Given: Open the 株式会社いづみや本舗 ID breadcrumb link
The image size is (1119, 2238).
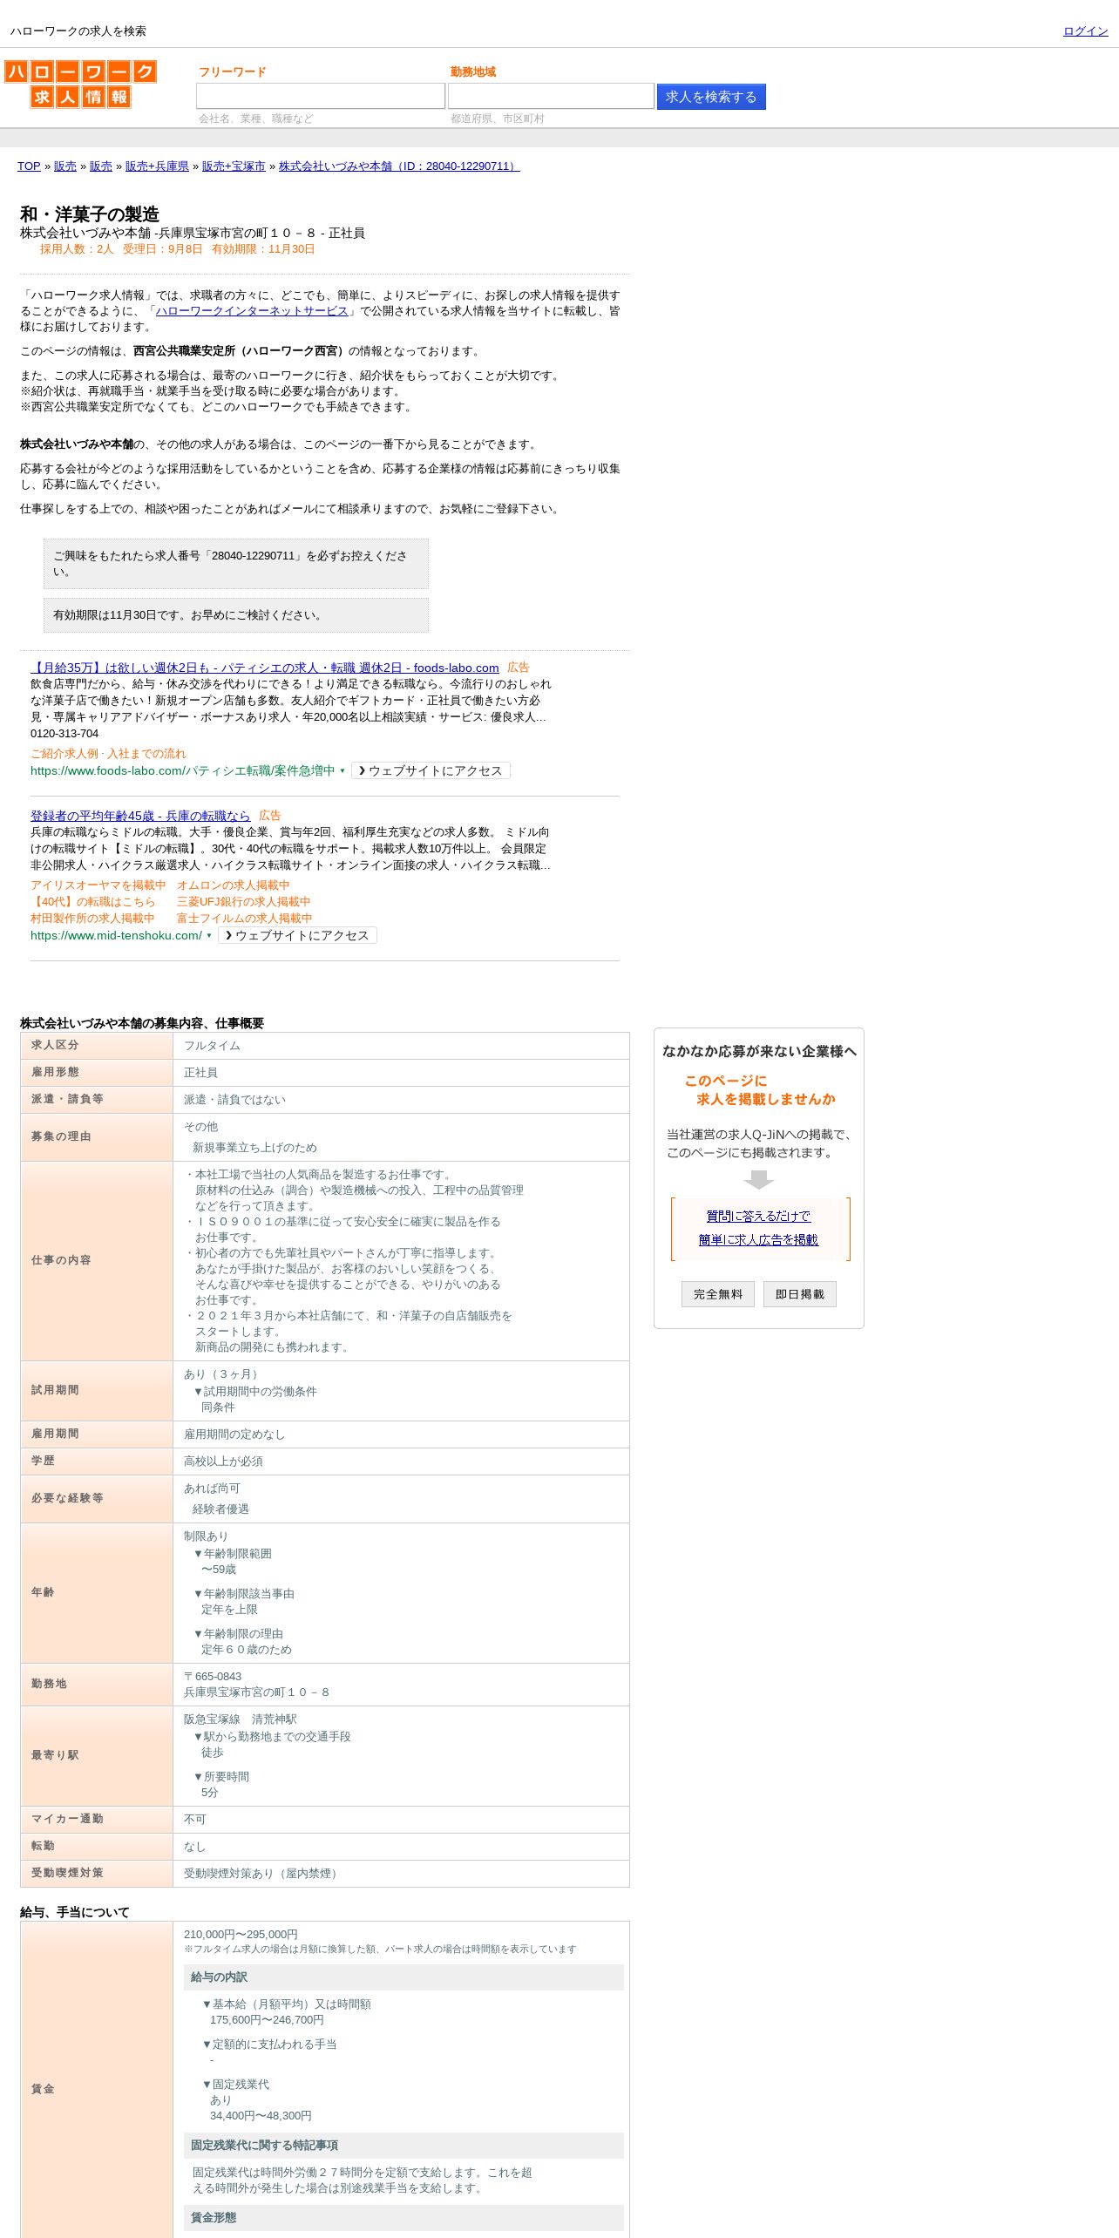Looking at the screenshot, I should 399,166.
